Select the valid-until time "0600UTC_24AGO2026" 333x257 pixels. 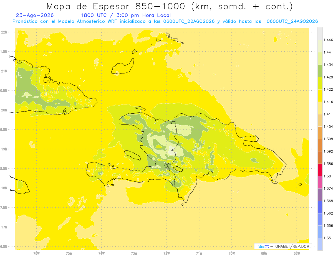[x=292, y=21]
